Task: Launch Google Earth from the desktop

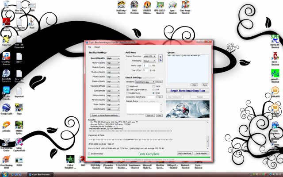Action: 6,108
